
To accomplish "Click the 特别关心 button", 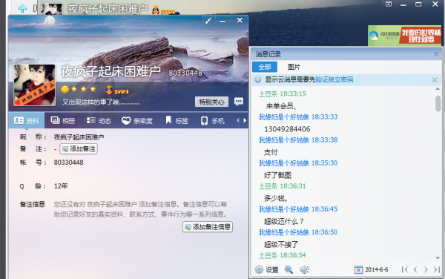I will (x=211, y=102).
